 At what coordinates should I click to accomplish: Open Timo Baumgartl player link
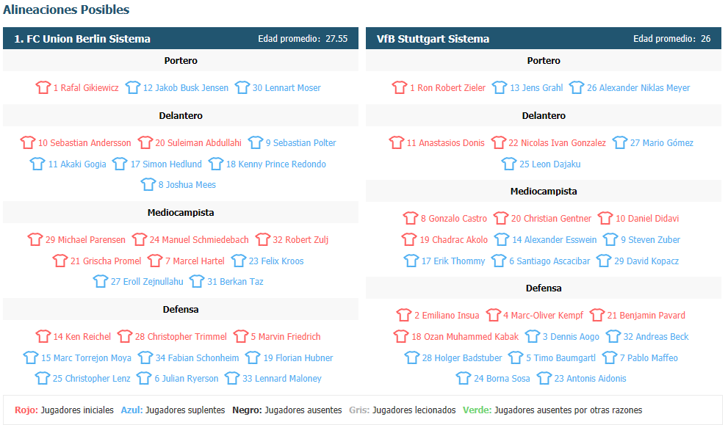(x=561, y=358)
